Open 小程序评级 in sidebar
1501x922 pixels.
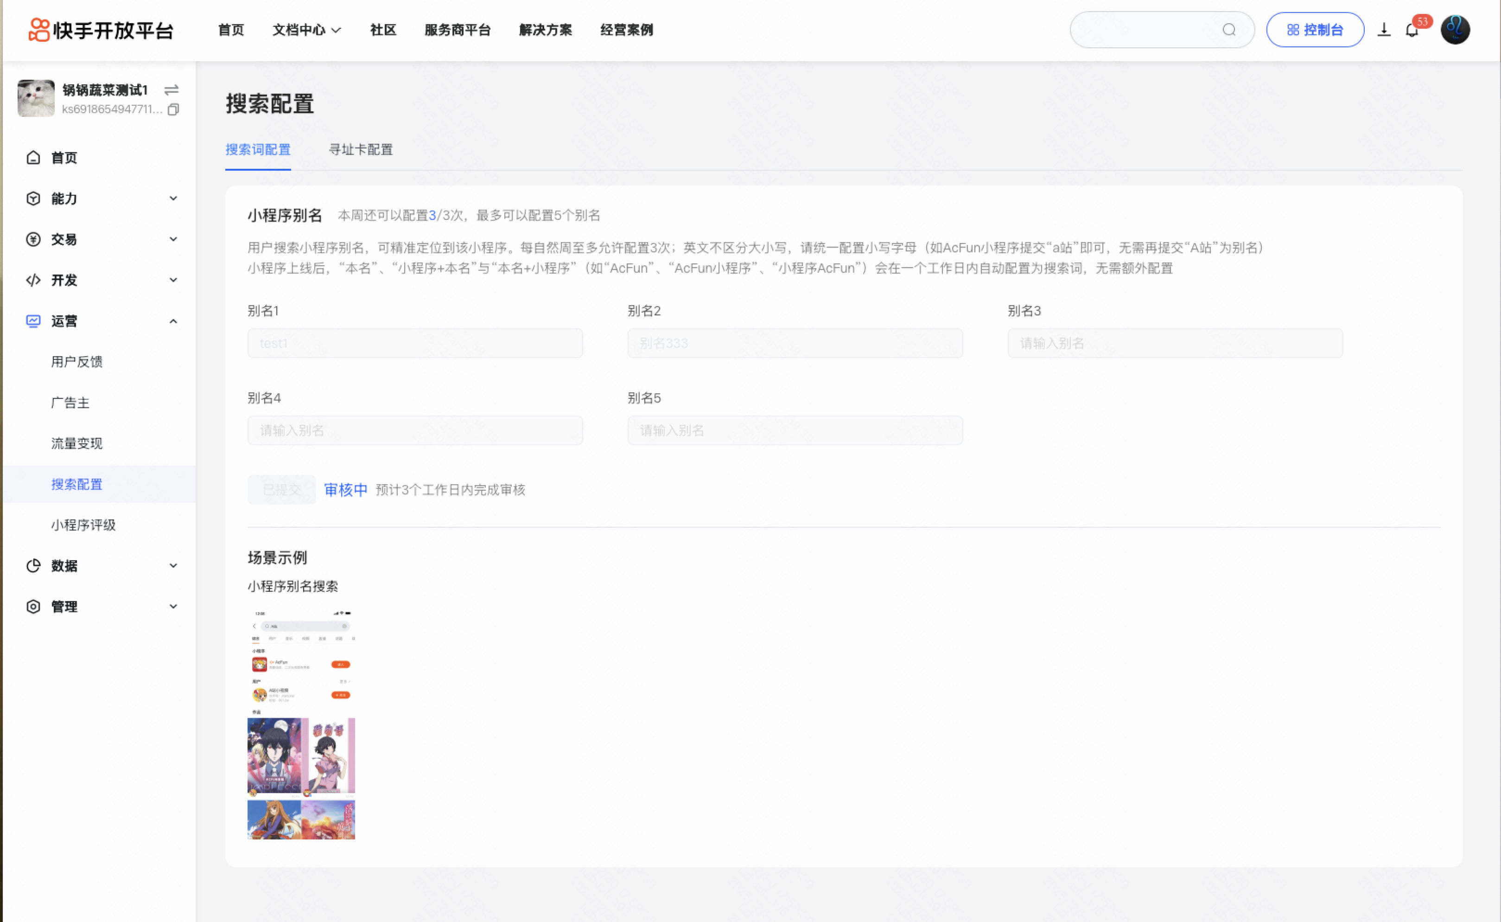coord(83,525)
